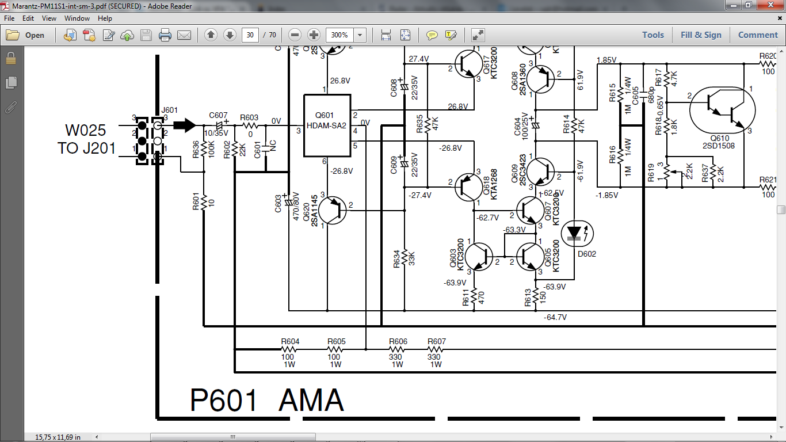Click the P601 AMA label
786x442 pixels.
pos(267,400)
